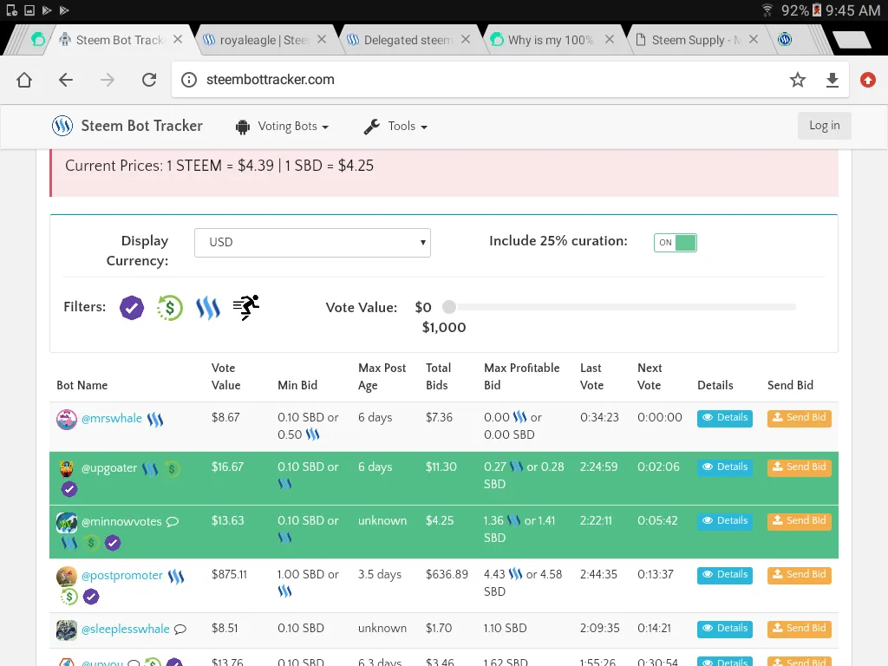Image resolution: width=888 pixels, height=666 pixels.
Task: Expand the Voting Bots menu
Action: (282, 127)
